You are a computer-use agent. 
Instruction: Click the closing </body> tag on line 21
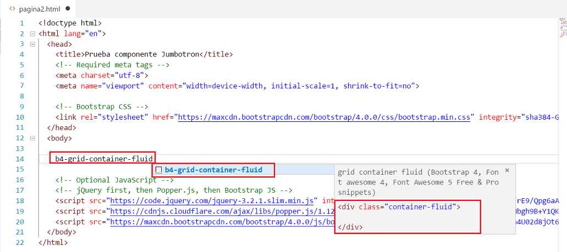click(62, 232)
